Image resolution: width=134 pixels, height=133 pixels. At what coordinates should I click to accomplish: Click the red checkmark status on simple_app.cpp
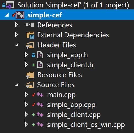pos(34,105)
